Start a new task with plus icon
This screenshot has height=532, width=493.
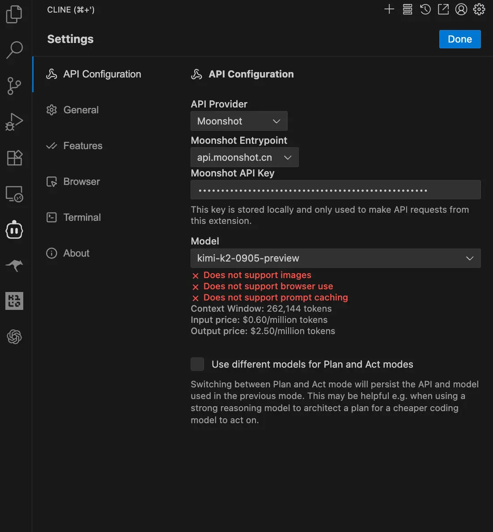coord(389,9)
